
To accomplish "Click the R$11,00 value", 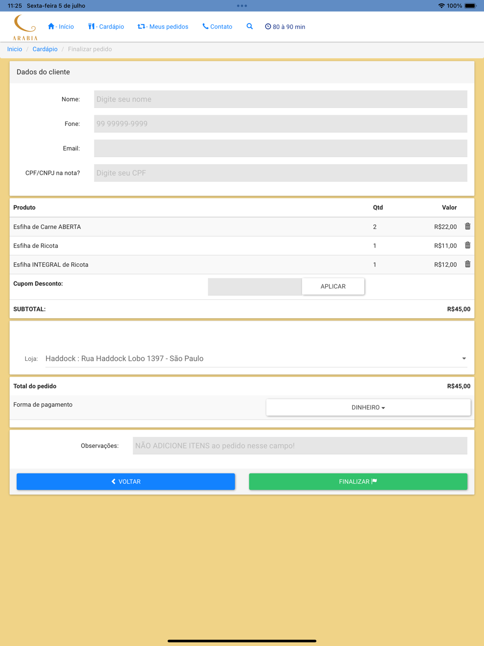I will point(445,246).
